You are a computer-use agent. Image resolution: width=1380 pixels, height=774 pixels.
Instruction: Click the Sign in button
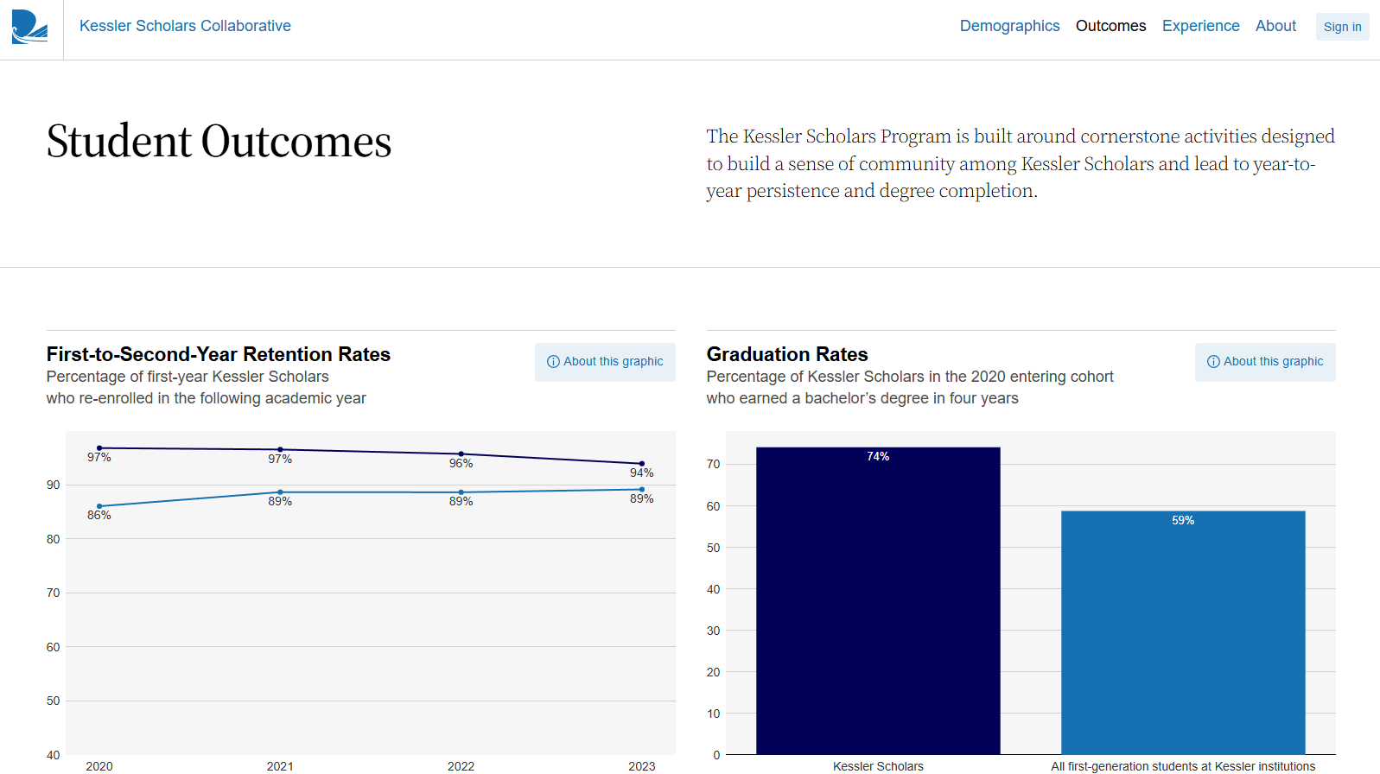click(x=1342, y=27)
